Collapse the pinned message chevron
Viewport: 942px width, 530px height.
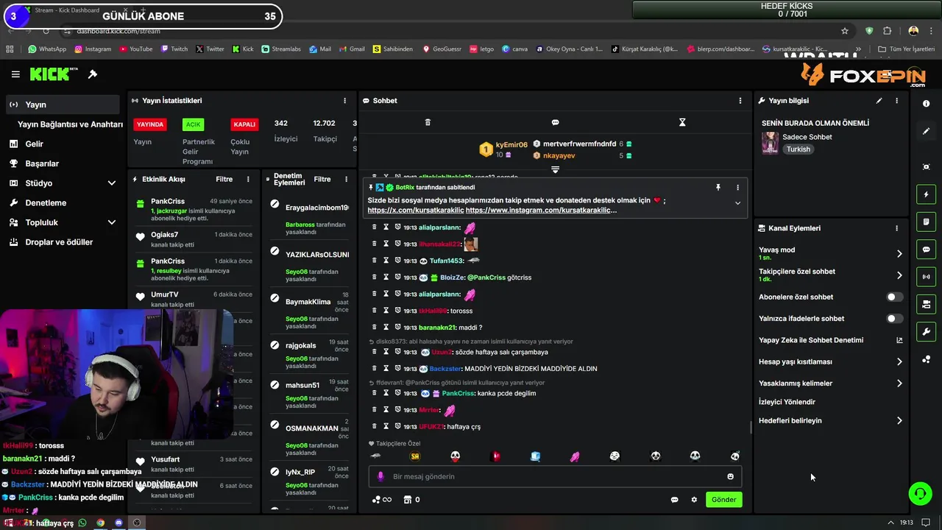tap(737, 203)
